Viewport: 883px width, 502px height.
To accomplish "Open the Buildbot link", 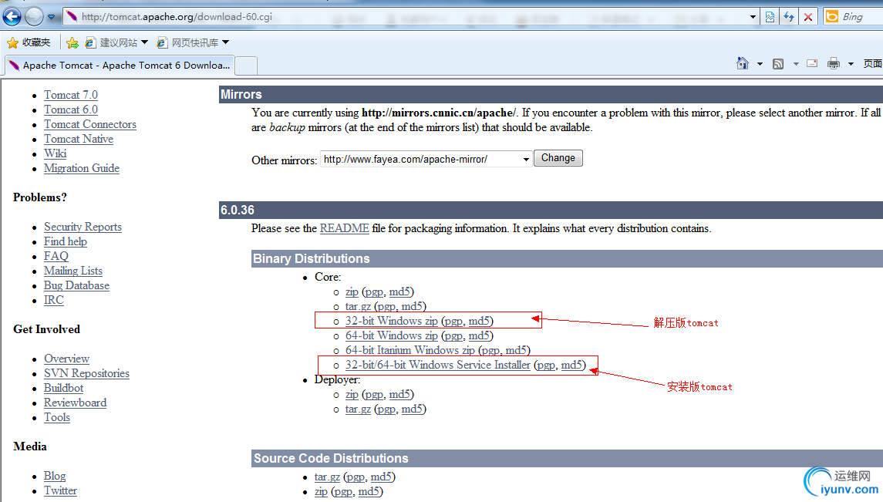I will [x=64, y=388].
